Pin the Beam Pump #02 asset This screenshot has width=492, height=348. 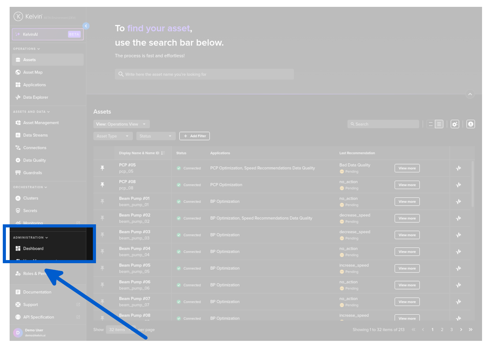[x=102, y=218]
